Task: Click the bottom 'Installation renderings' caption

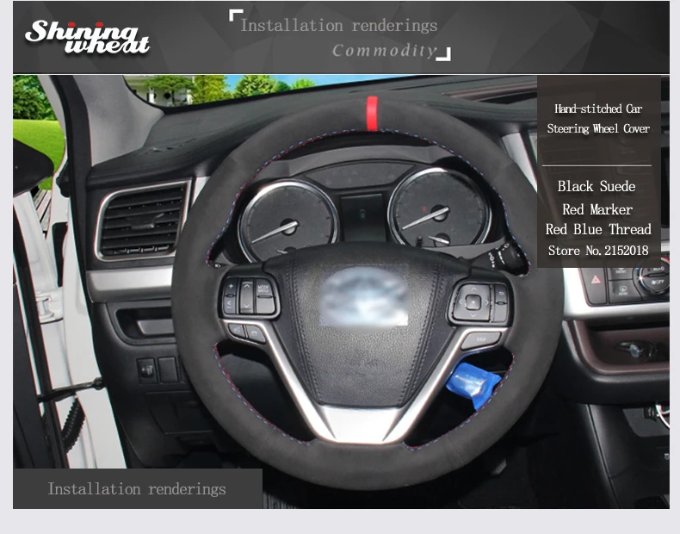Action: pyautogui.click(x=137, y=489)
